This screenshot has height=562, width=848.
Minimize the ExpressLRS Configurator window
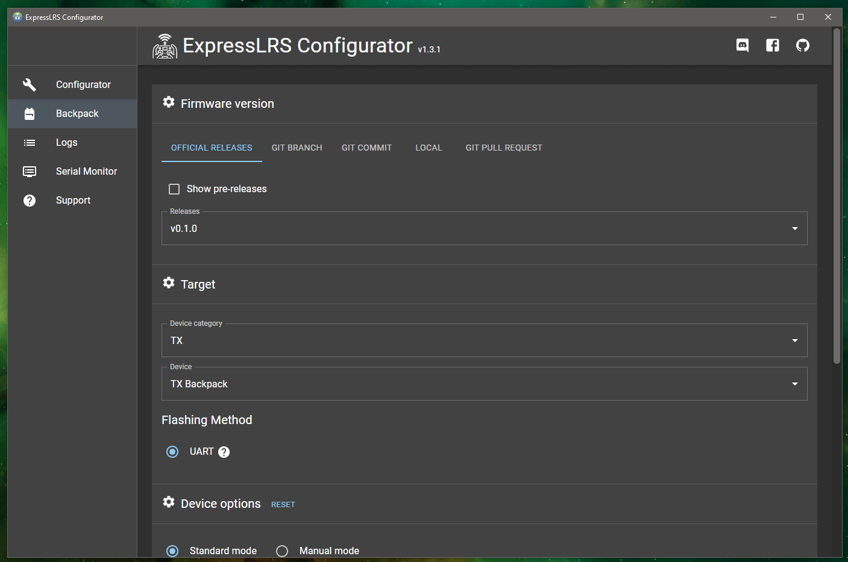773,17
